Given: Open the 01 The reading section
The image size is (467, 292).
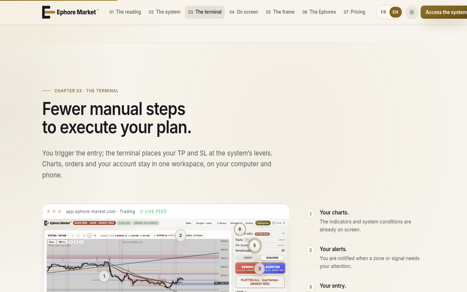Looking at the screenshot, I should [125, 12].
